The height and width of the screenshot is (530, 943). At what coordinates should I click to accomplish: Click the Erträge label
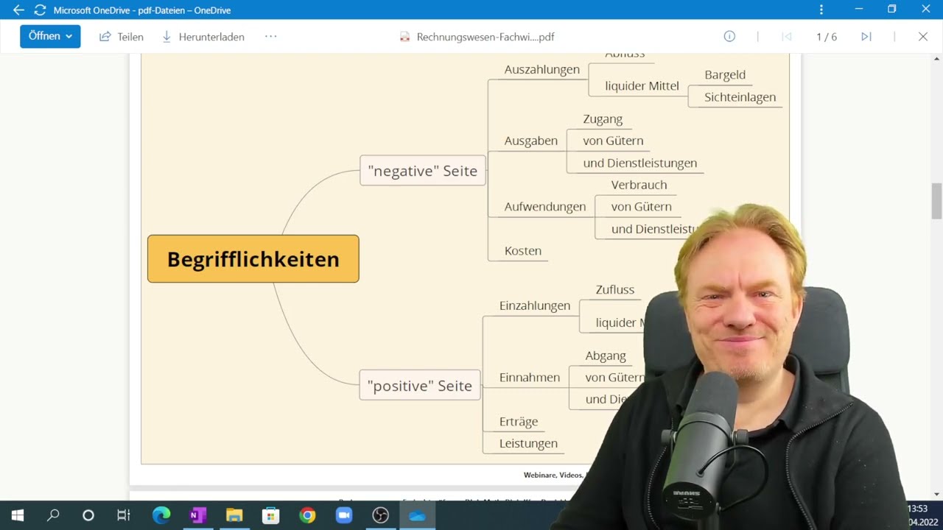519,422
